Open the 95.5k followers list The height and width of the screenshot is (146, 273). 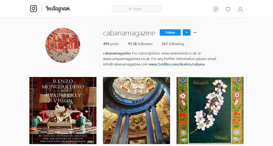click(140, 44)
